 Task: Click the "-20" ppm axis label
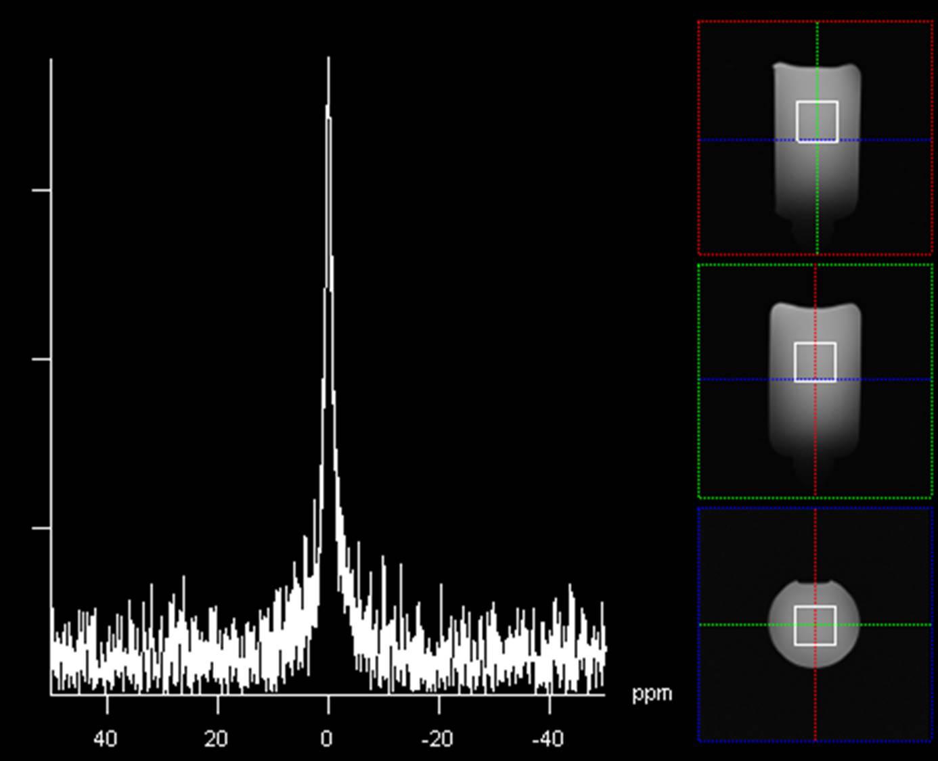click(437, 739)
